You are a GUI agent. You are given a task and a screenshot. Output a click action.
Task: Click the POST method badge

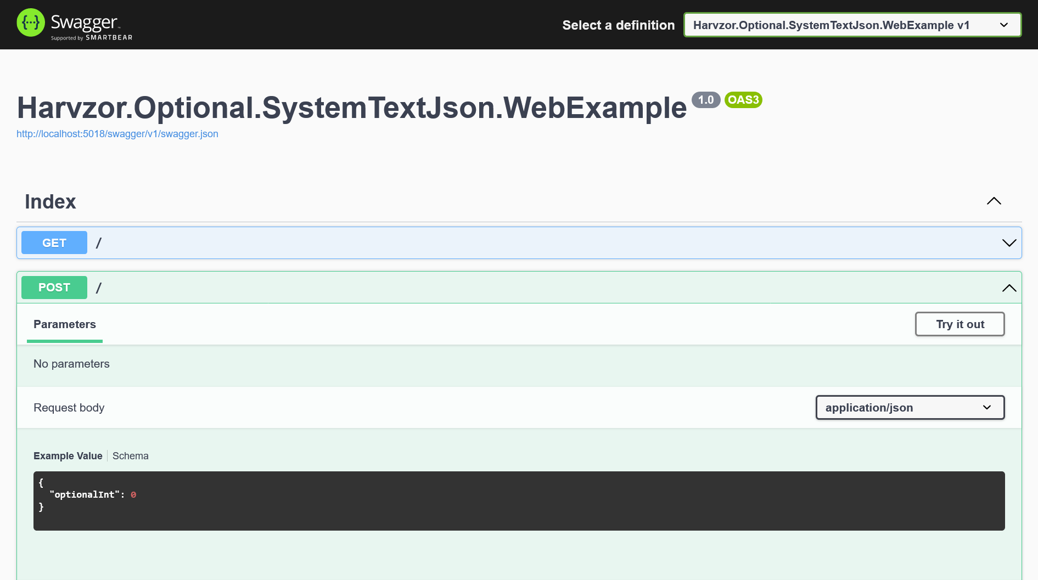(54, 288)
